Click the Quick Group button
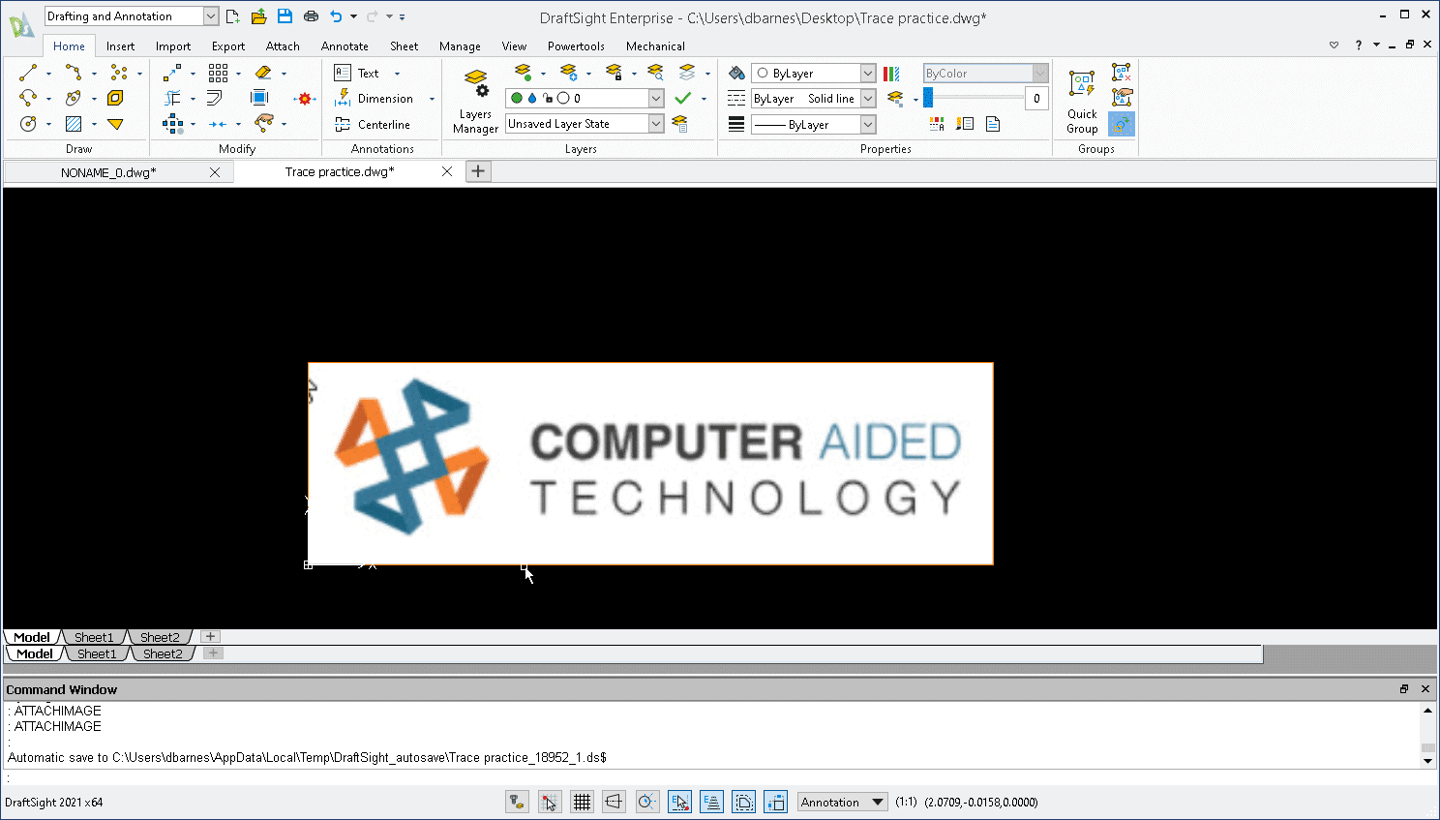The image size is (1440, 820). 1082,102
